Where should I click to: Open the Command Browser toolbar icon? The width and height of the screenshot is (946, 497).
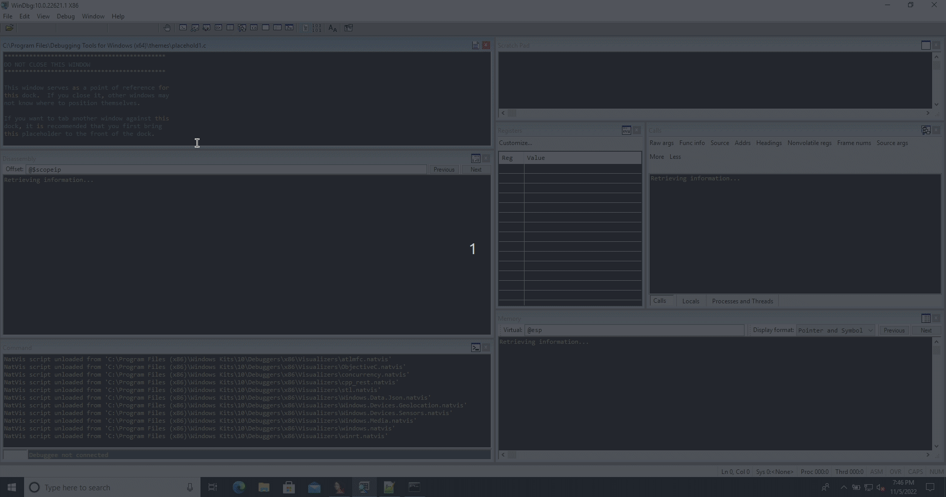289,28
